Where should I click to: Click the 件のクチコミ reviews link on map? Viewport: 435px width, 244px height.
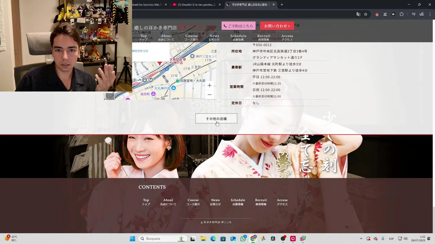(140, 51)
